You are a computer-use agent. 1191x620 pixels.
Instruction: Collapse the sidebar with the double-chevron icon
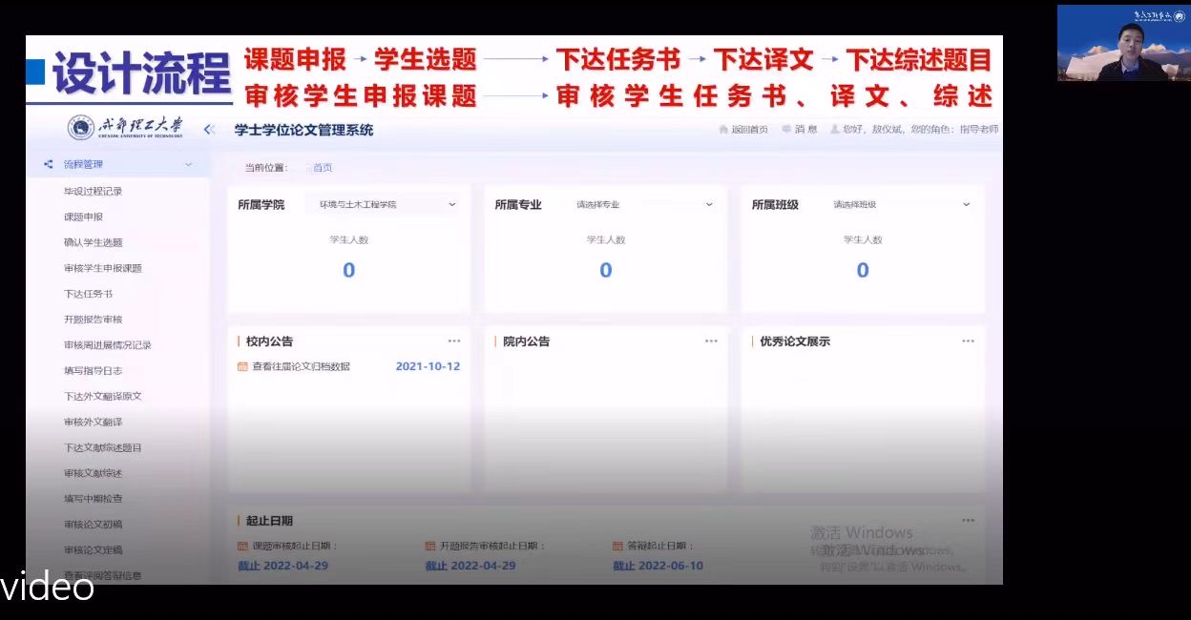209,130
